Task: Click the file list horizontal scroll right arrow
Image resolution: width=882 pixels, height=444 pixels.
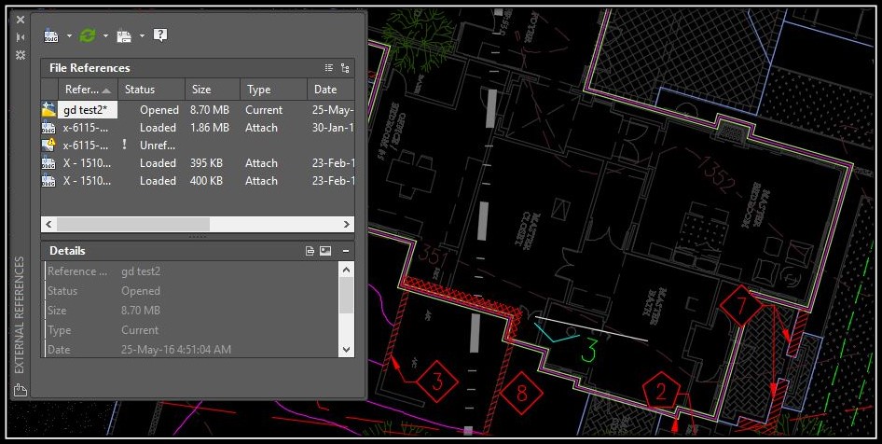Action: pyautogui.click(x=347, y=225)
